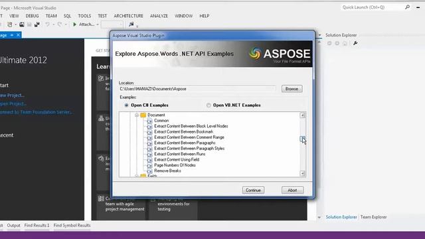Click the icon beside Extract Content Between Bookmark

(x=149, y=131)
